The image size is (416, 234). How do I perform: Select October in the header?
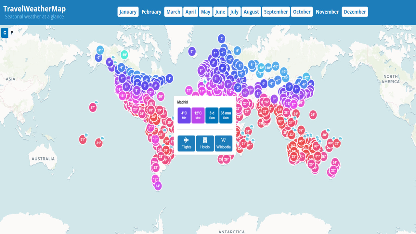tap(302, 12)
